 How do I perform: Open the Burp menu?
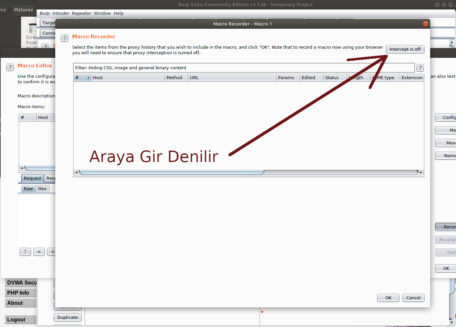click(45, 13)
